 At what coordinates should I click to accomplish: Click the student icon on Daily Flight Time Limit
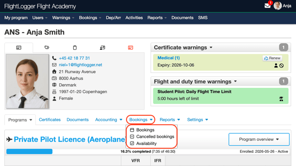[x=281, y=99]
